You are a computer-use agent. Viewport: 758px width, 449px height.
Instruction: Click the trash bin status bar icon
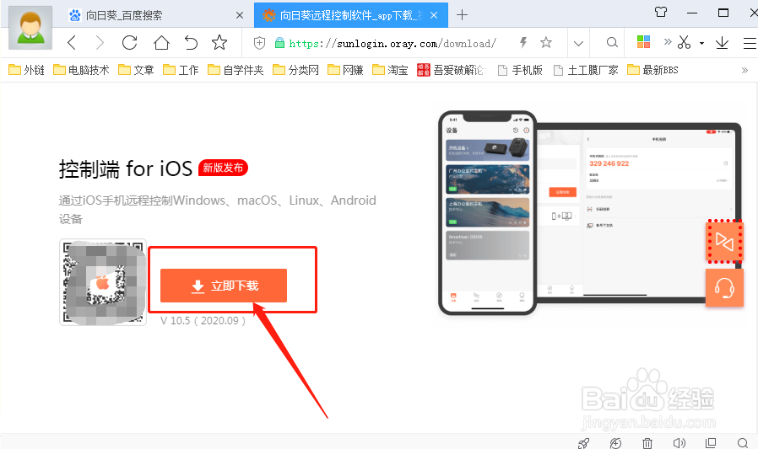[647, 443]
